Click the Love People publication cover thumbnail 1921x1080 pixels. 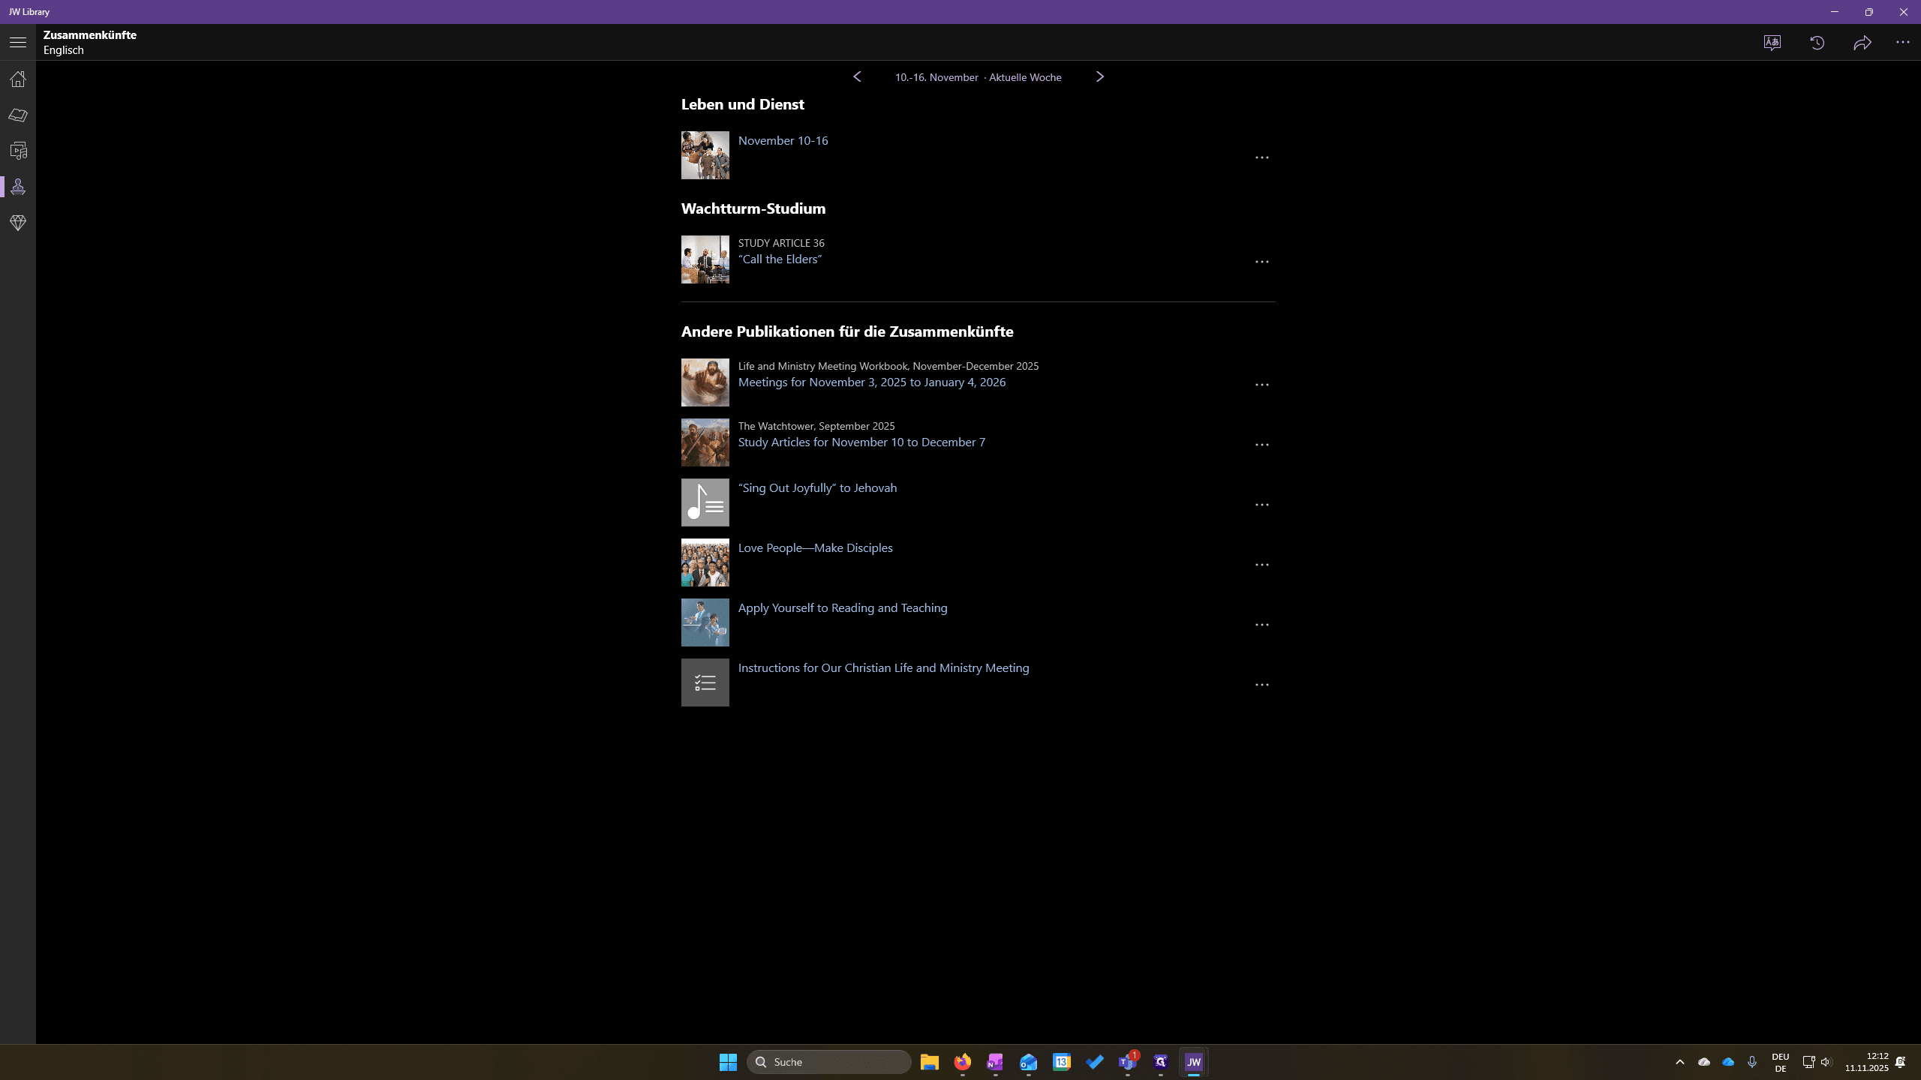pos(705,562)
